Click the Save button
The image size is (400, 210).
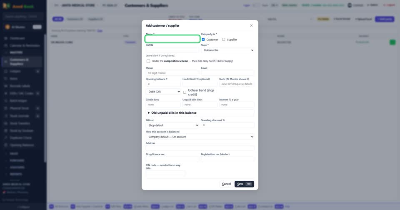[x=244, y=184]
